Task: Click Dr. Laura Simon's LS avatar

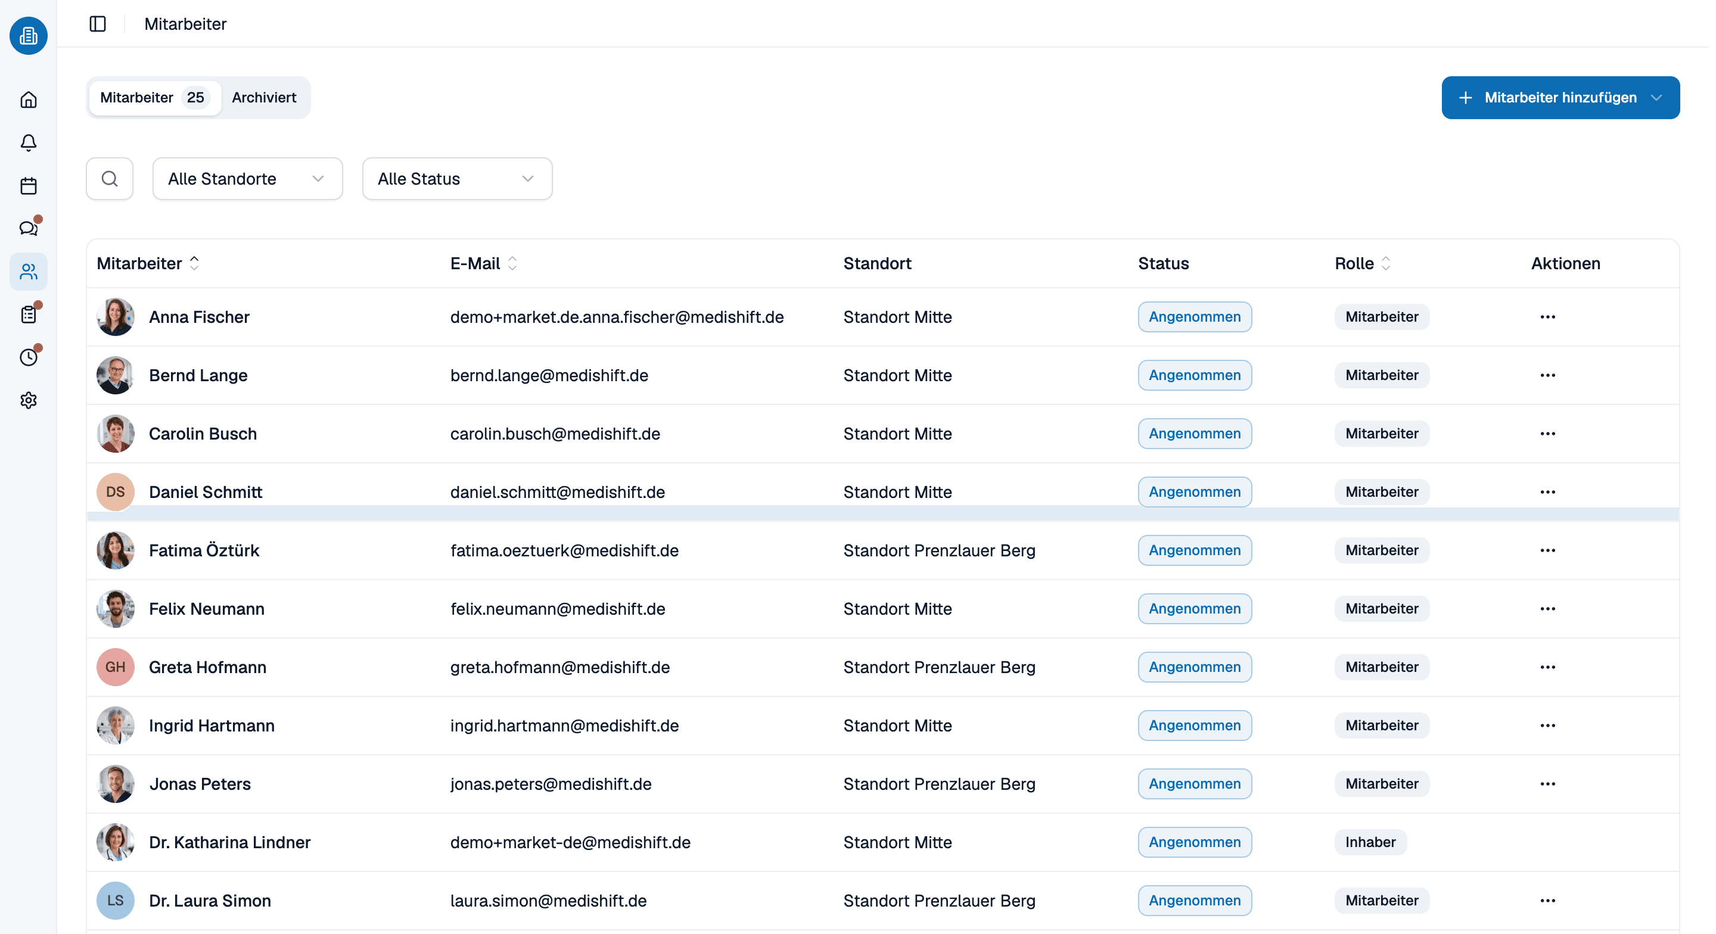Action: (115, 901)
